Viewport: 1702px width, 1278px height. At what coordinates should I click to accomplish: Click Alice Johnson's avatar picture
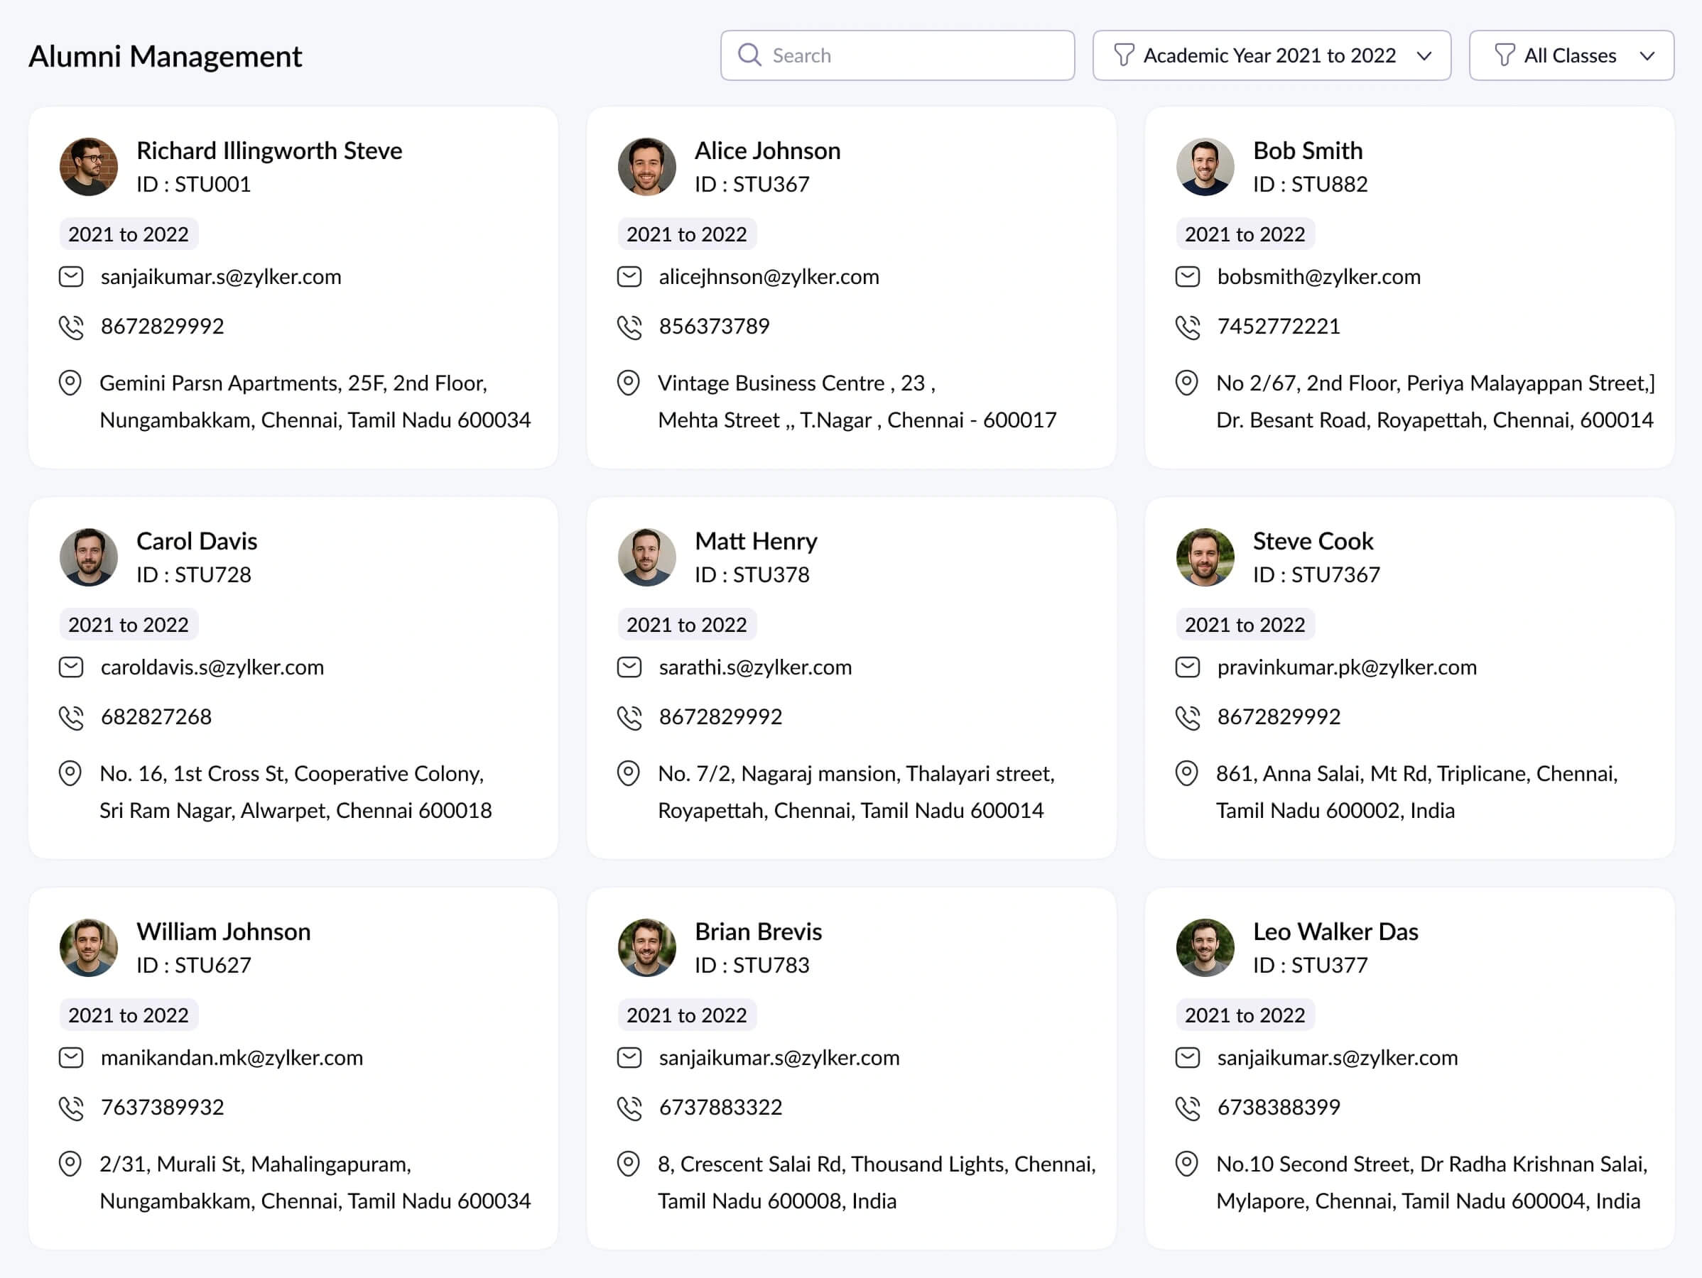[x=646, y=167]
